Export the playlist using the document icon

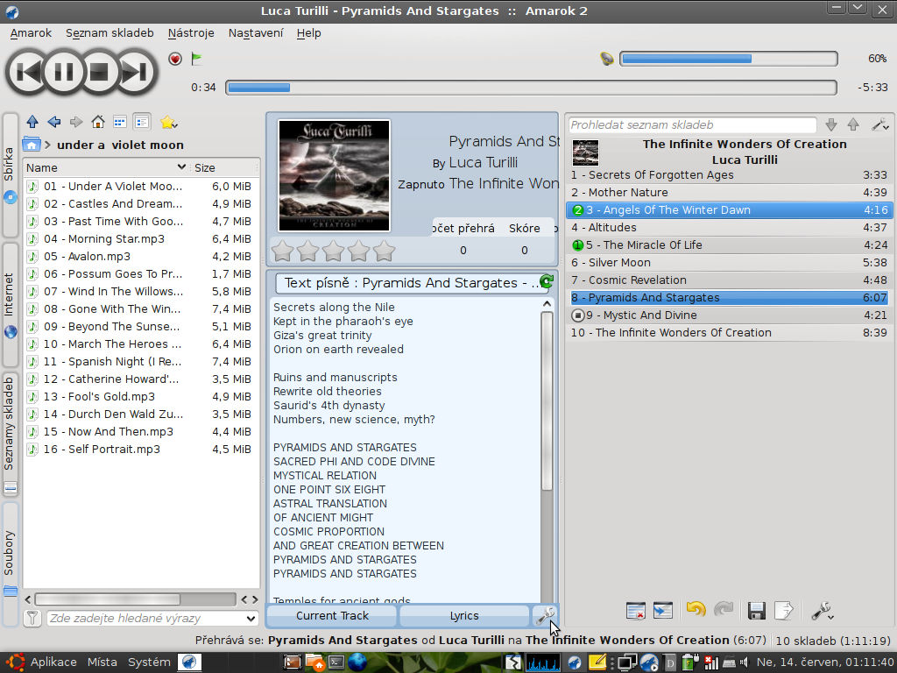tap(784, 611)
